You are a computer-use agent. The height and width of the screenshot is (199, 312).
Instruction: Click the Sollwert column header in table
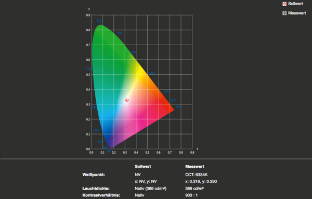(142, 167)
